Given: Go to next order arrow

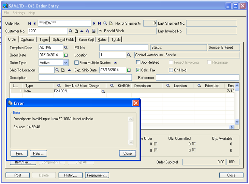Looking at the screenshot, I should point(94,23).
